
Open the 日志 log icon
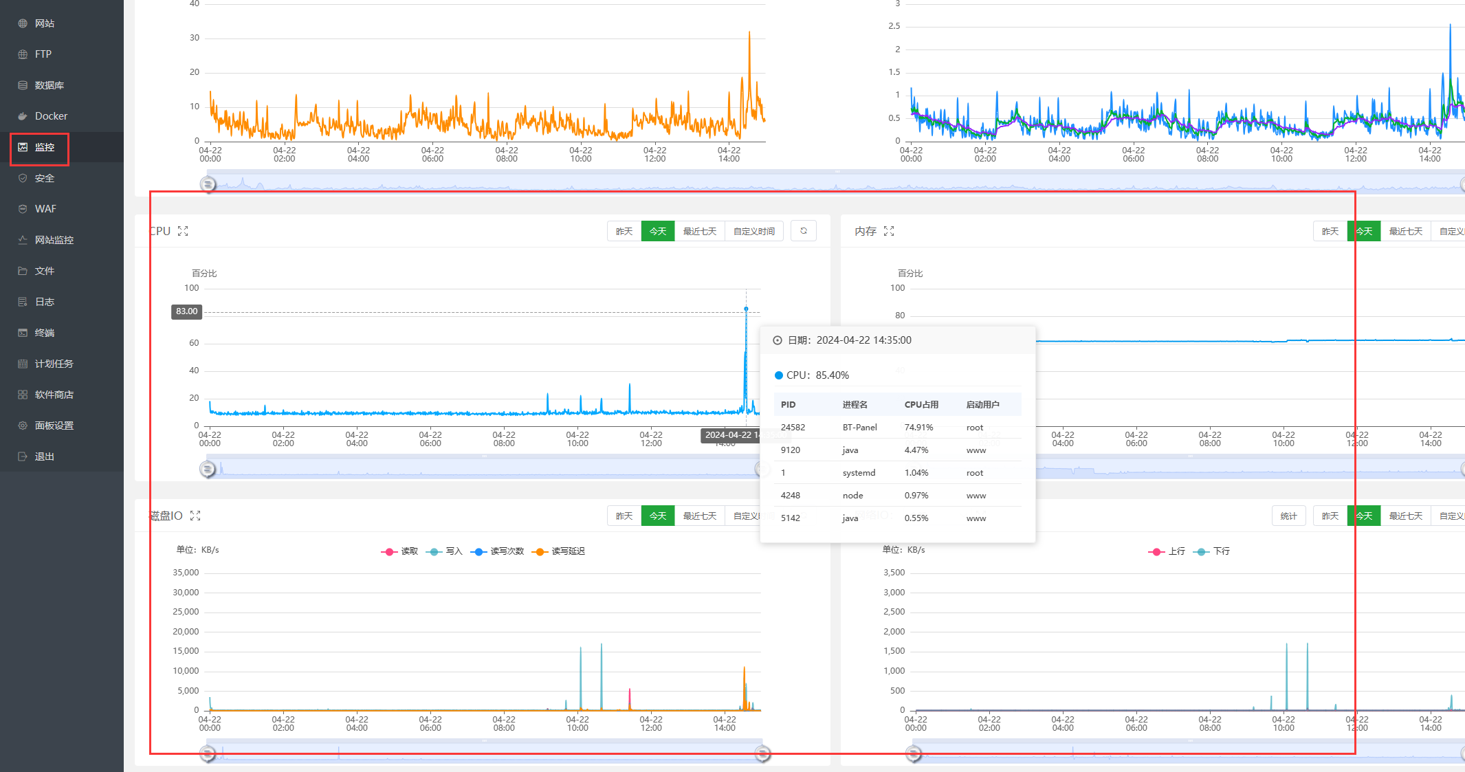pos(23,302)
